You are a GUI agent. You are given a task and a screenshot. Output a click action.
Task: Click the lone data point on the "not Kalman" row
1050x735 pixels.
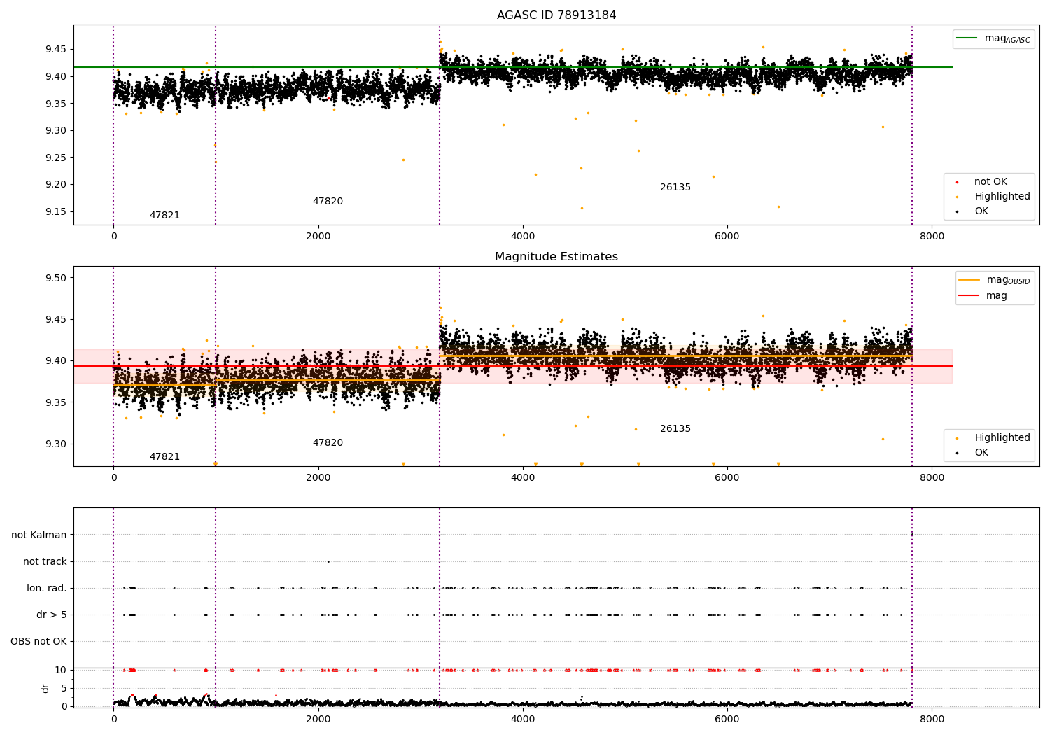click(911, 535)
